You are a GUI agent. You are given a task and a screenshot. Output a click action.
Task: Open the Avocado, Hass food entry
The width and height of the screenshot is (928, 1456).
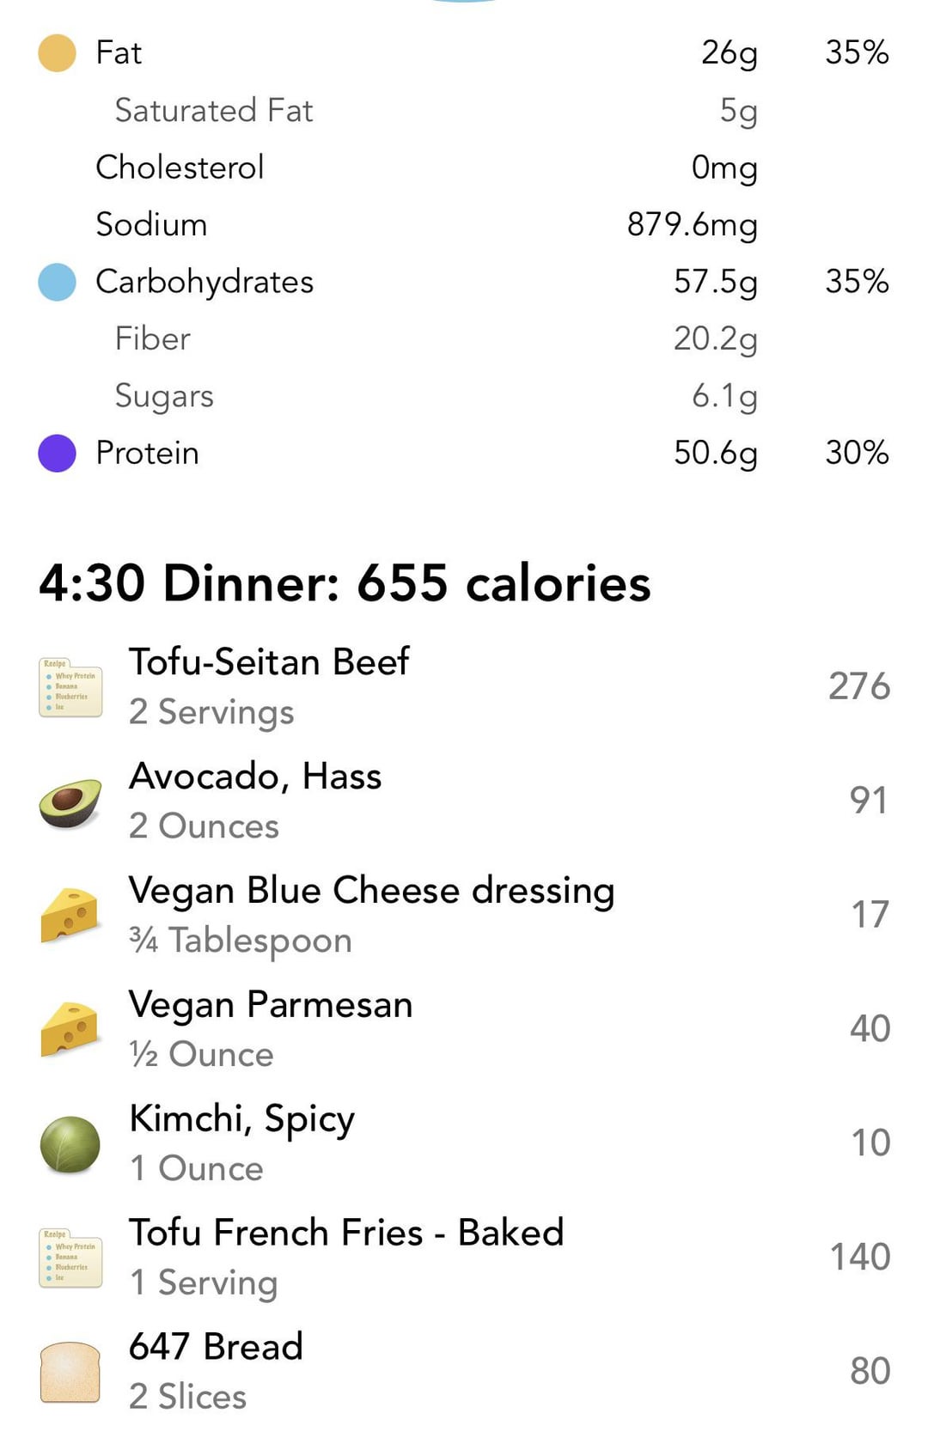pyautogui.click(x=255, y=777)
